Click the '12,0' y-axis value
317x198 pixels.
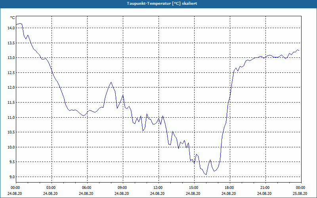(x=11, y=88)
